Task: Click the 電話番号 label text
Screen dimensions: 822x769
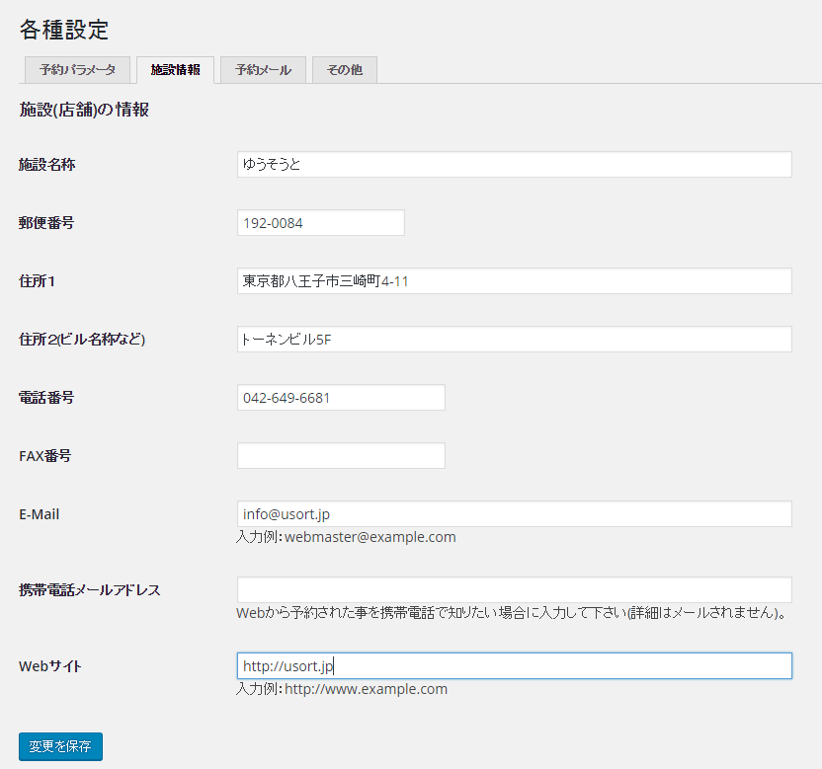Action: (46, 398)
